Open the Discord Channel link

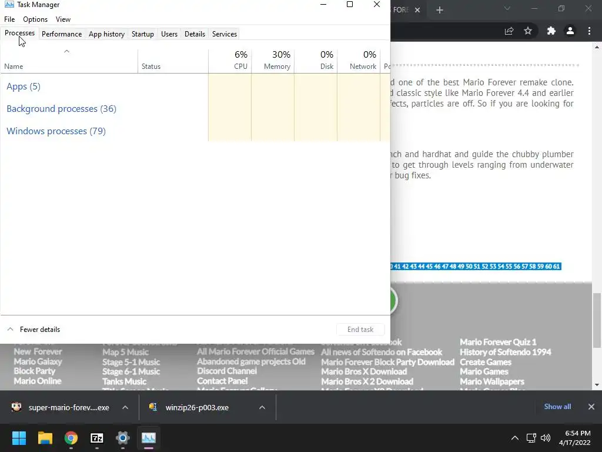click(227, 371)
